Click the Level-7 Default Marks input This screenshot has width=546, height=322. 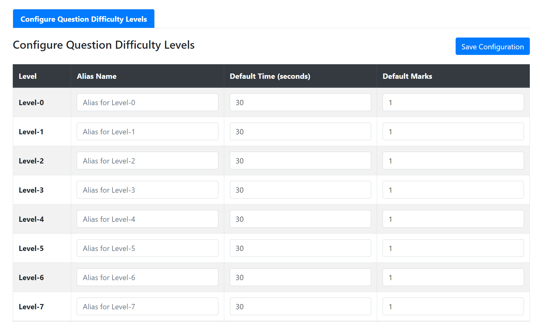coord(453,306)
